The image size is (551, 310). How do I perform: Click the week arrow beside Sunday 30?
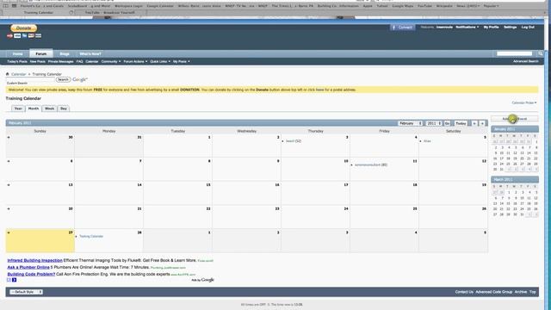(x=9, y=138)
